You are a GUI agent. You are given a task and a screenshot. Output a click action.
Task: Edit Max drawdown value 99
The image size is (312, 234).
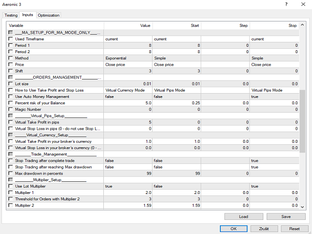coord(128,174)
